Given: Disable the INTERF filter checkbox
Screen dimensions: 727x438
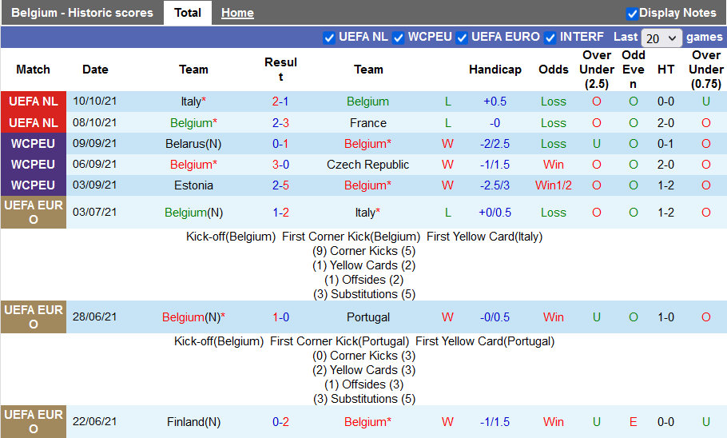Looking at the screenshot, I should [550, 38].
